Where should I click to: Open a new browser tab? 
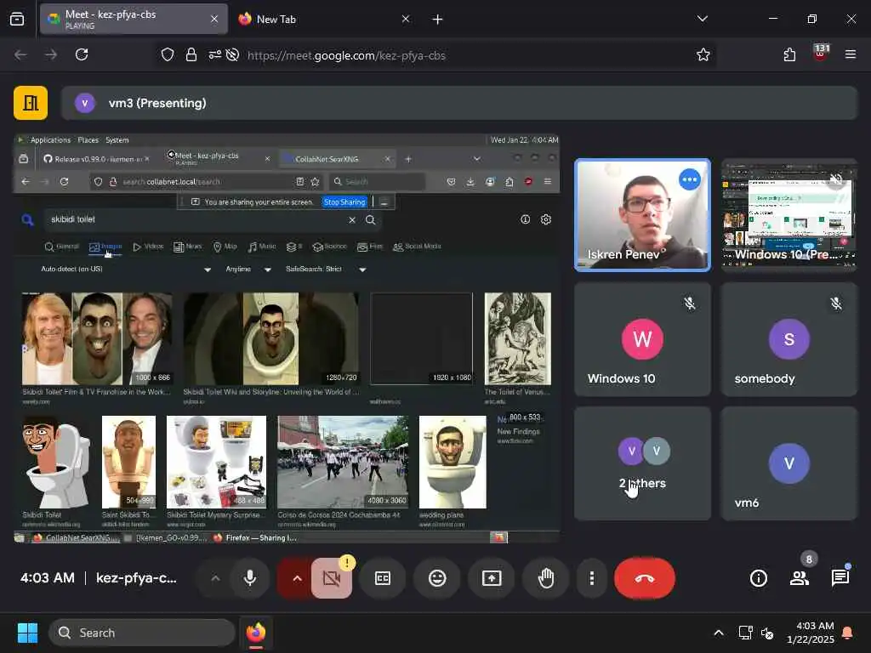point(437,20)
